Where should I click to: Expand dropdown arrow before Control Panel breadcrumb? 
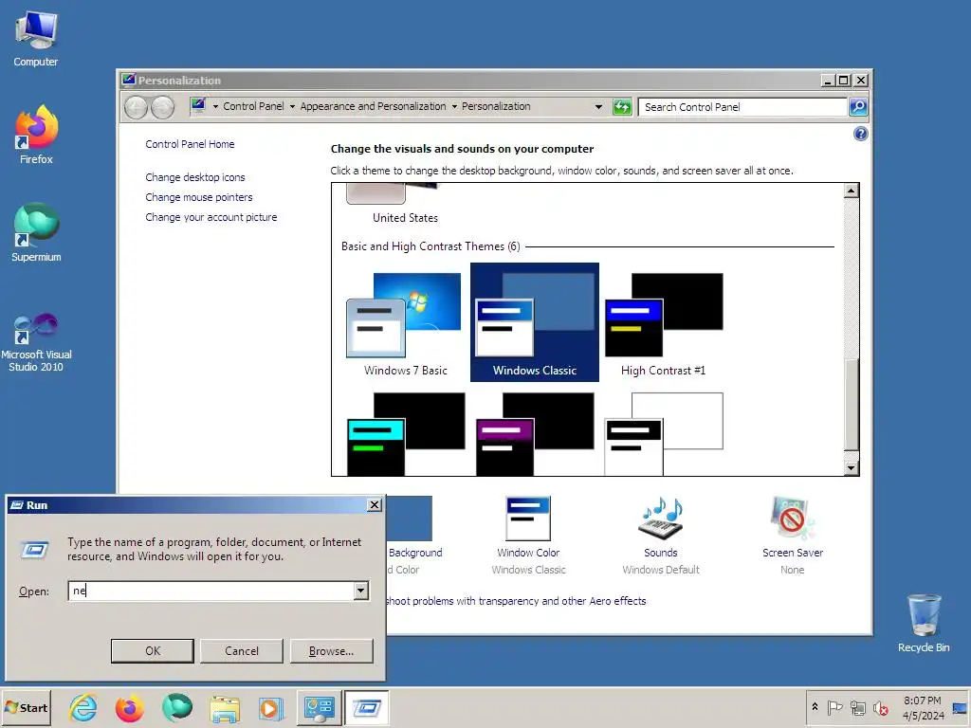point(215,106)
